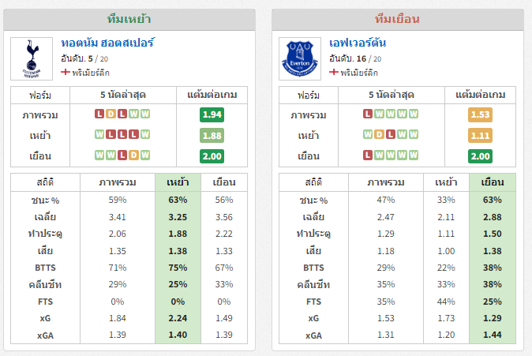Open the Tottenham Hotspur team name link

coord(107,43)
